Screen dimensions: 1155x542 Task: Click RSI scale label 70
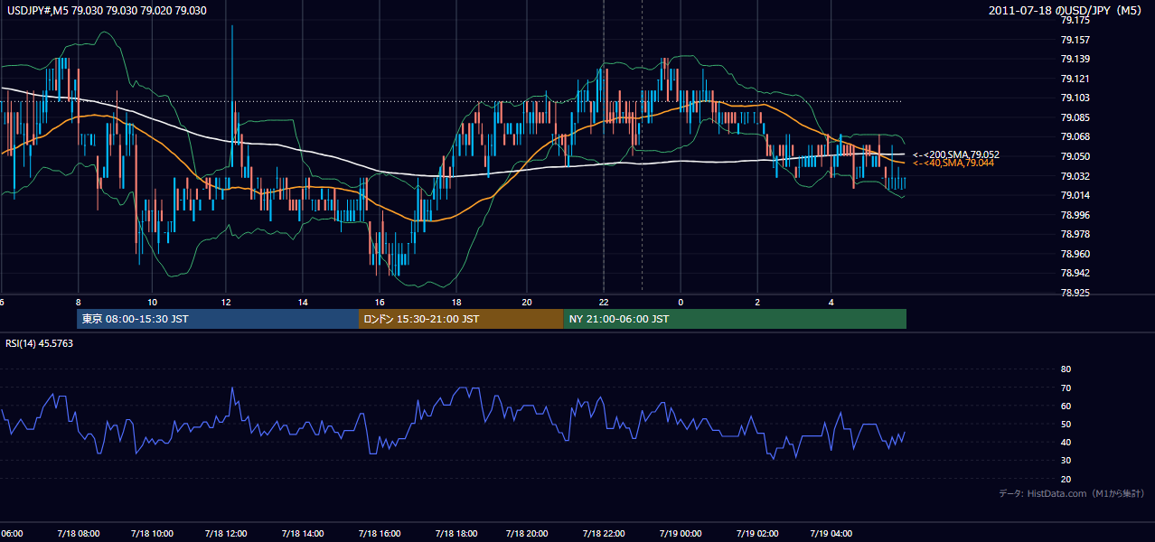pos(1066,388)
